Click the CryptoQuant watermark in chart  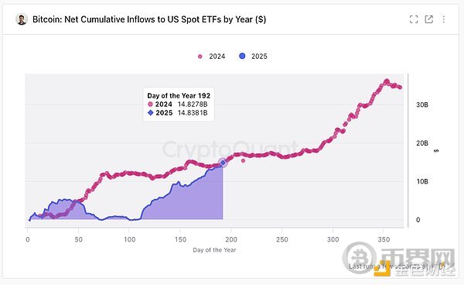(230, 149)
